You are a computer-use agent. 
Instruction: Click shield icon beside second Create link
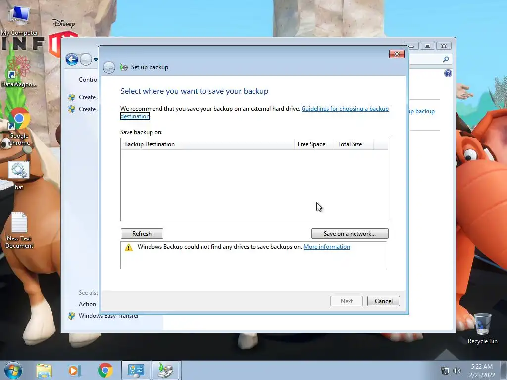point(71,109)
